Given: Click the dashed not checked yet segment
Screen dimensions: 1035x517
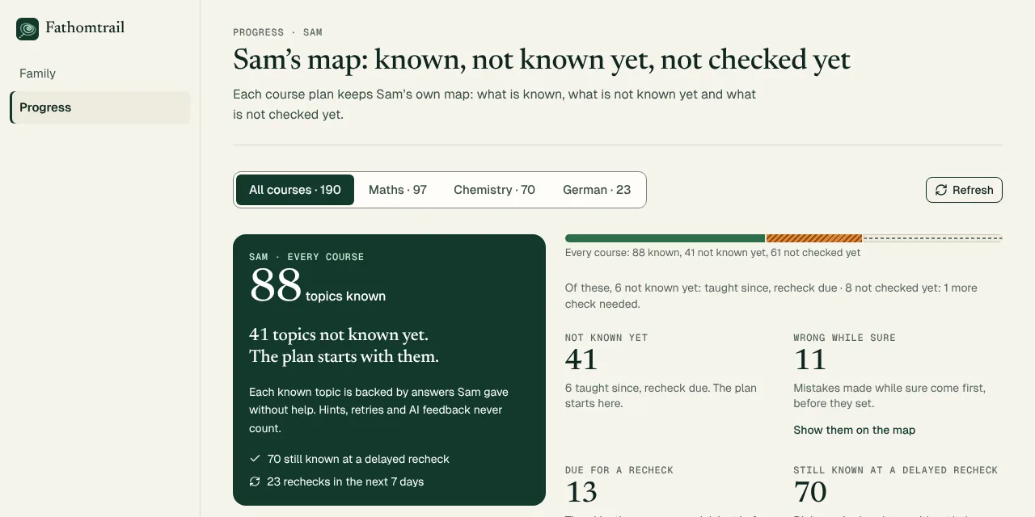Looking at the screenshot, I should 933,238.
